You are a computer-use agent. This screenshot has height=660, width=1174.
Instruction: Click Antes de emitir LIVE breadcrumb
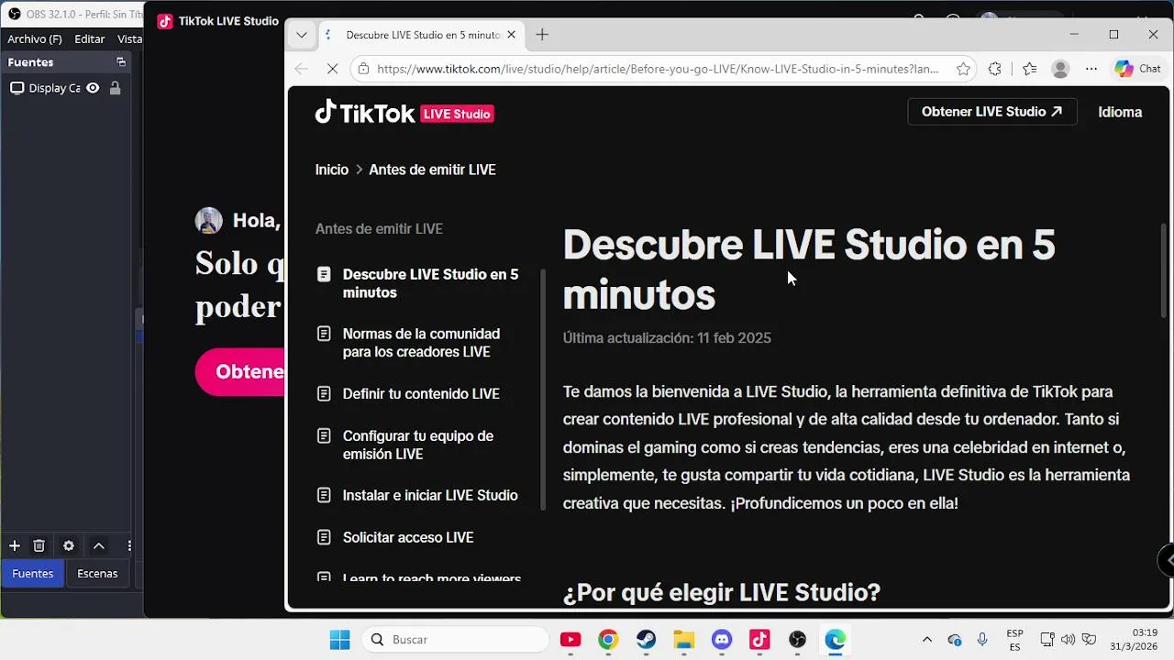432,170
